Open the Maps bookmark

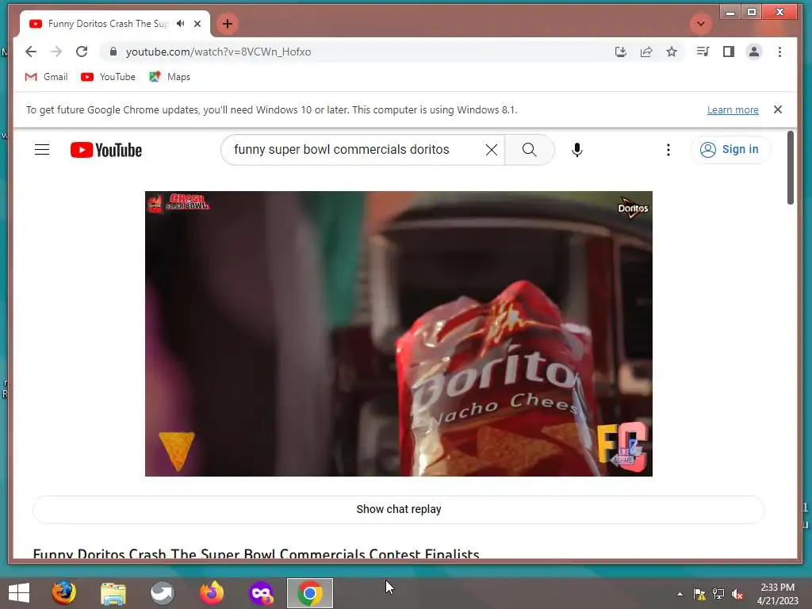pyautogui.click(x=170, y=77)
